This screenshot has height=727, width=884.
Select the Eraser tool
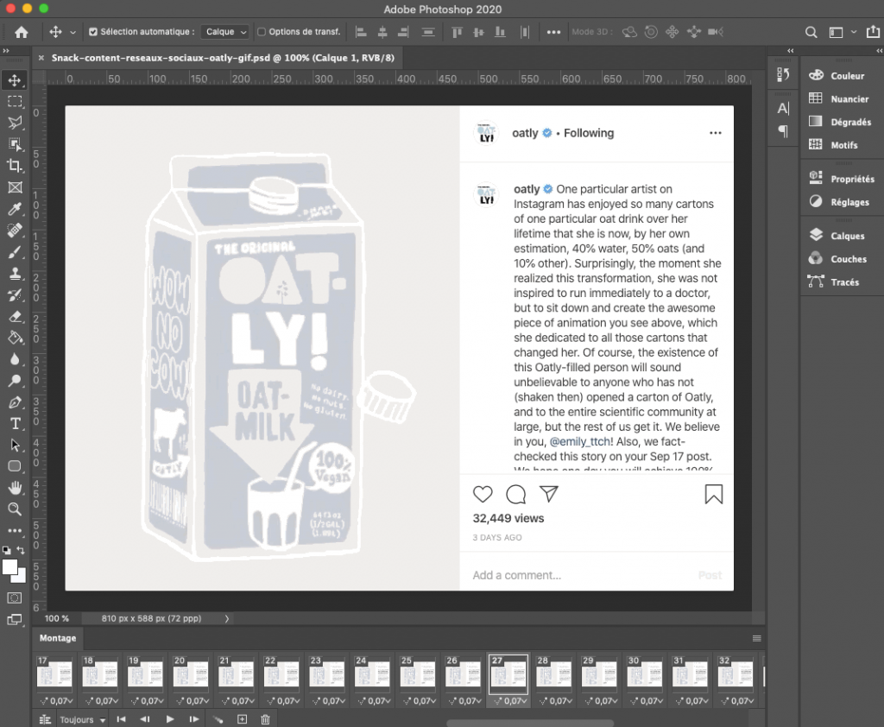click(x=15, y=316)
